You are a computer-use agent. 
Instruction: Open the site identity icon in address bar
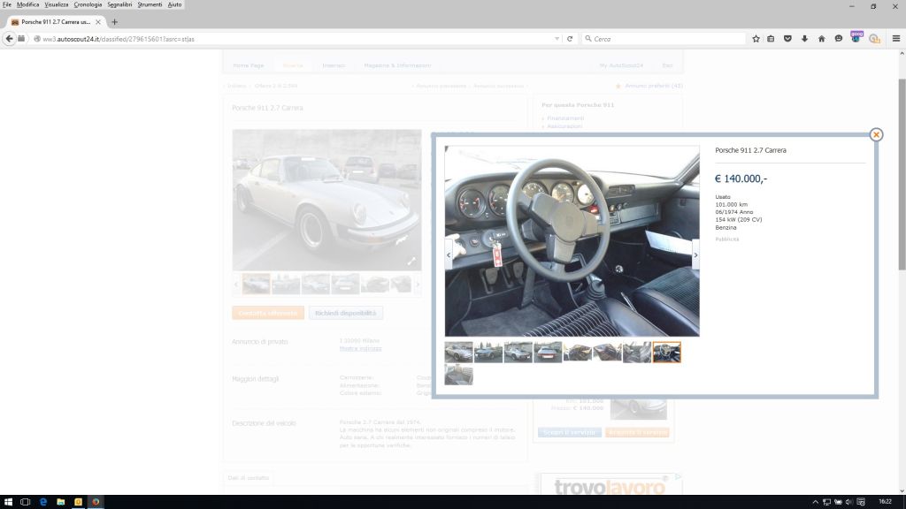tap(37, 39)
